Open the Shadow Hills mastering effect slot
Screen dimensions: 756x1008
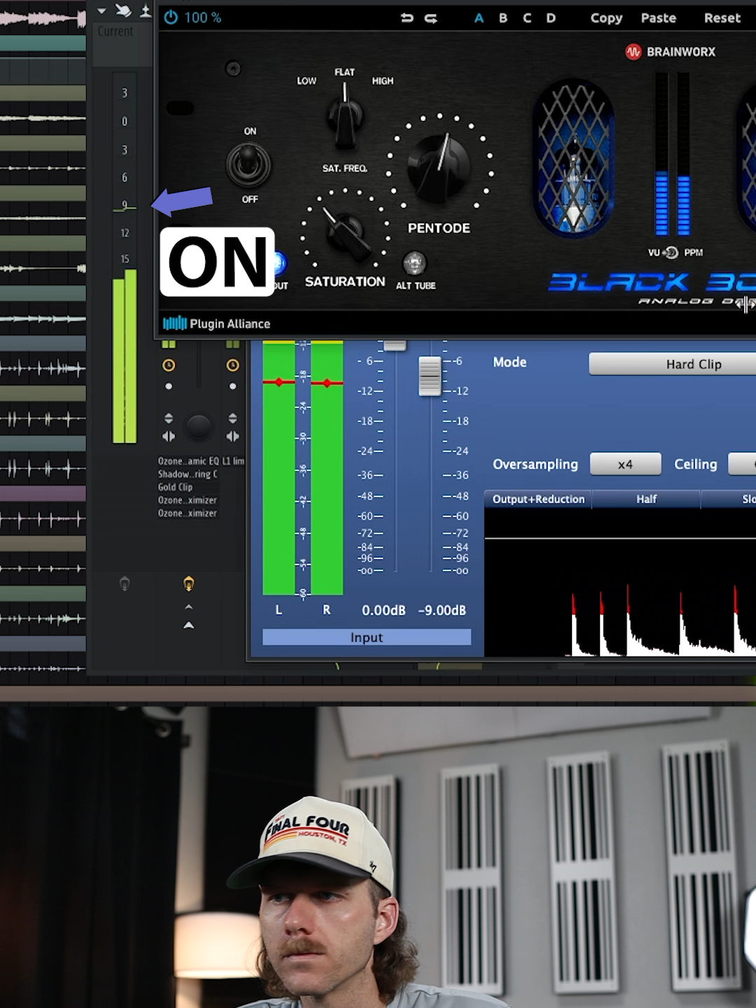188,474
